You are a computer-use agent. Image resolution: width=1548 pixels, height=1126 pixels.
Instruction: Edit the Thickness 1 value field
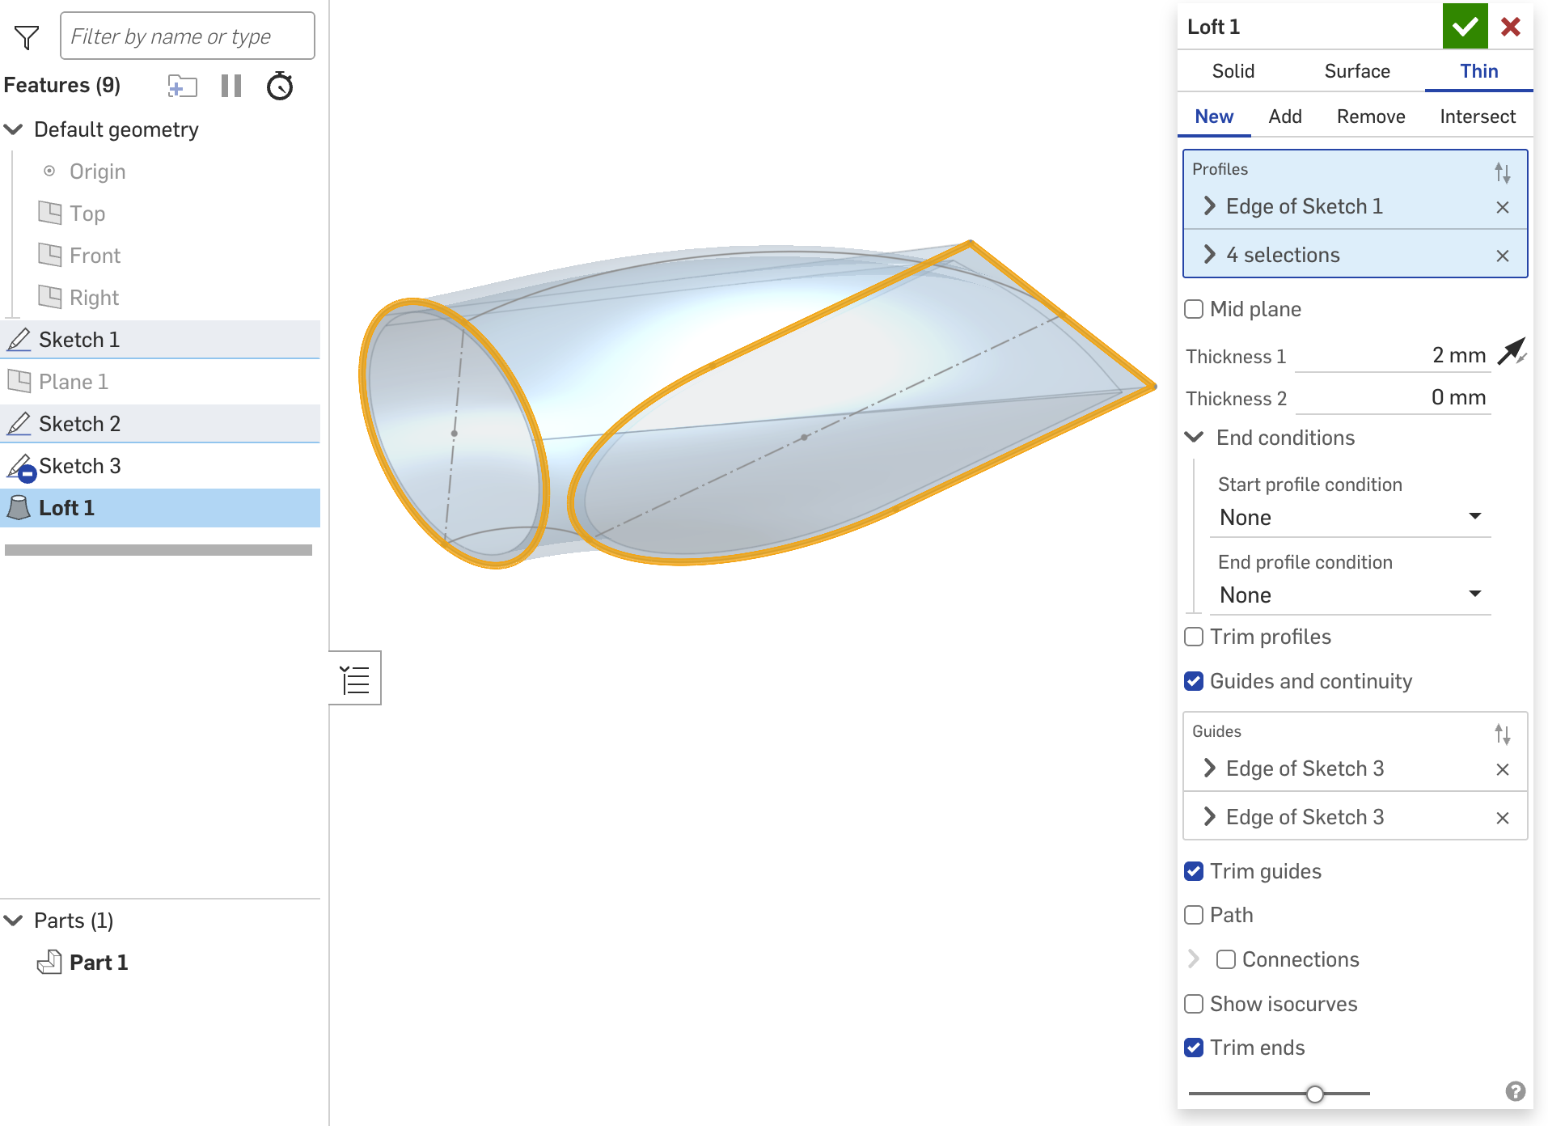(1392, 355)
